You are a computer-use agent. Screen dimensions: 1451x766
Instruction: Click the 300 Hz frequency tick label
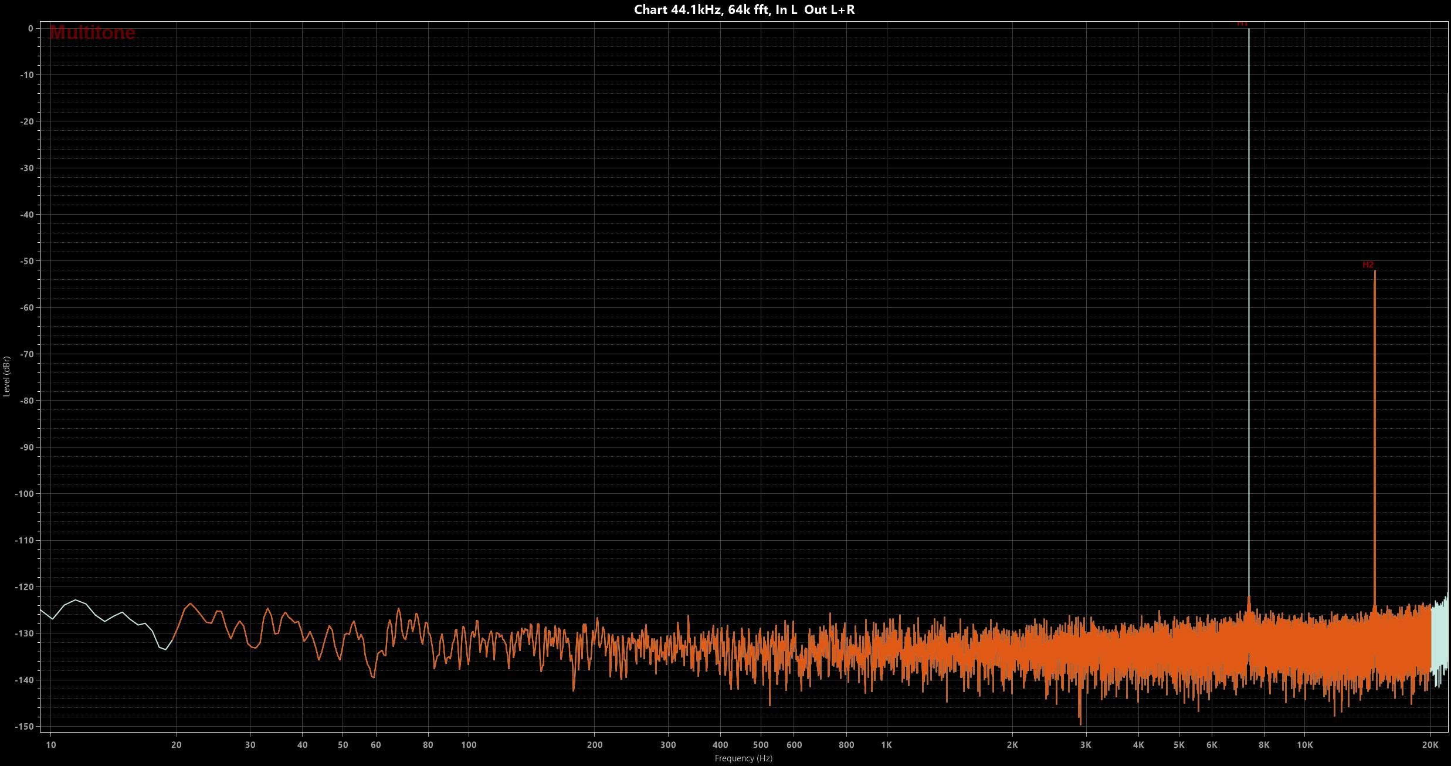[x=668, y=745]
